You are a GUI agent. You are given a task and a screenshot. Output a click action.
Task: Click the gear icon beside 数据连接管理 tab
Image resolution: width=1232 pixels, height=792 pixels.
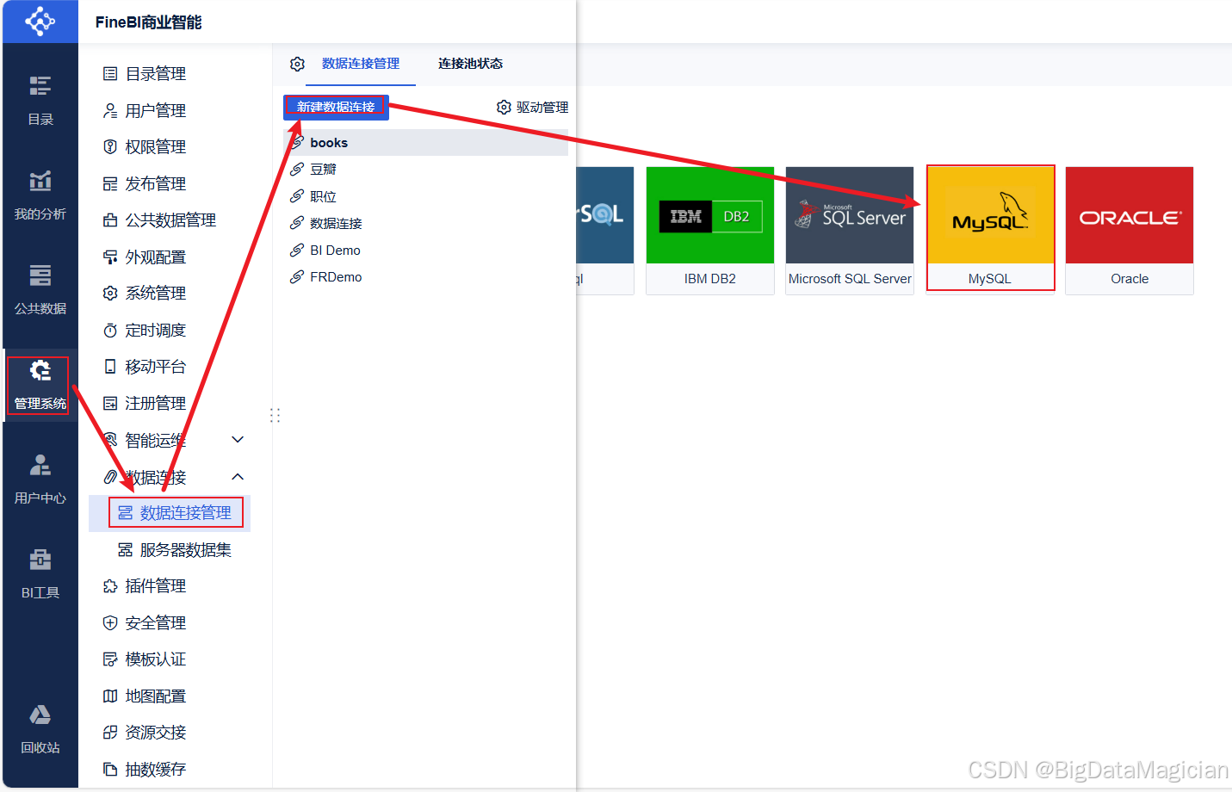coord(297,64)
